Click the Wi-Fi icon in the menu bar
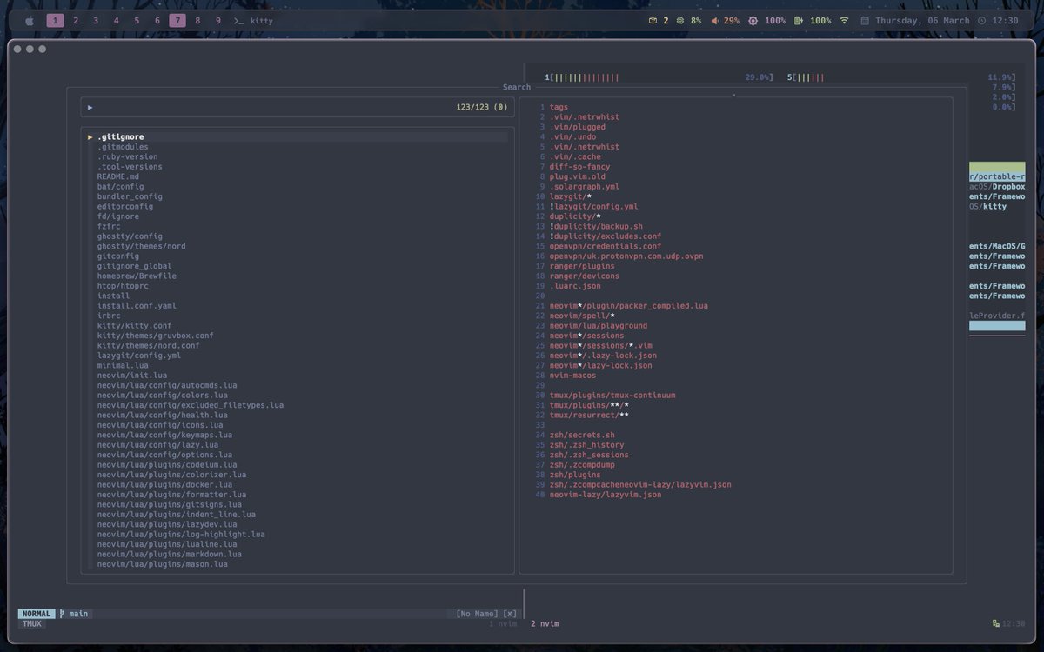The width and height of the screenshot is (1044, 652). (844, 20)
